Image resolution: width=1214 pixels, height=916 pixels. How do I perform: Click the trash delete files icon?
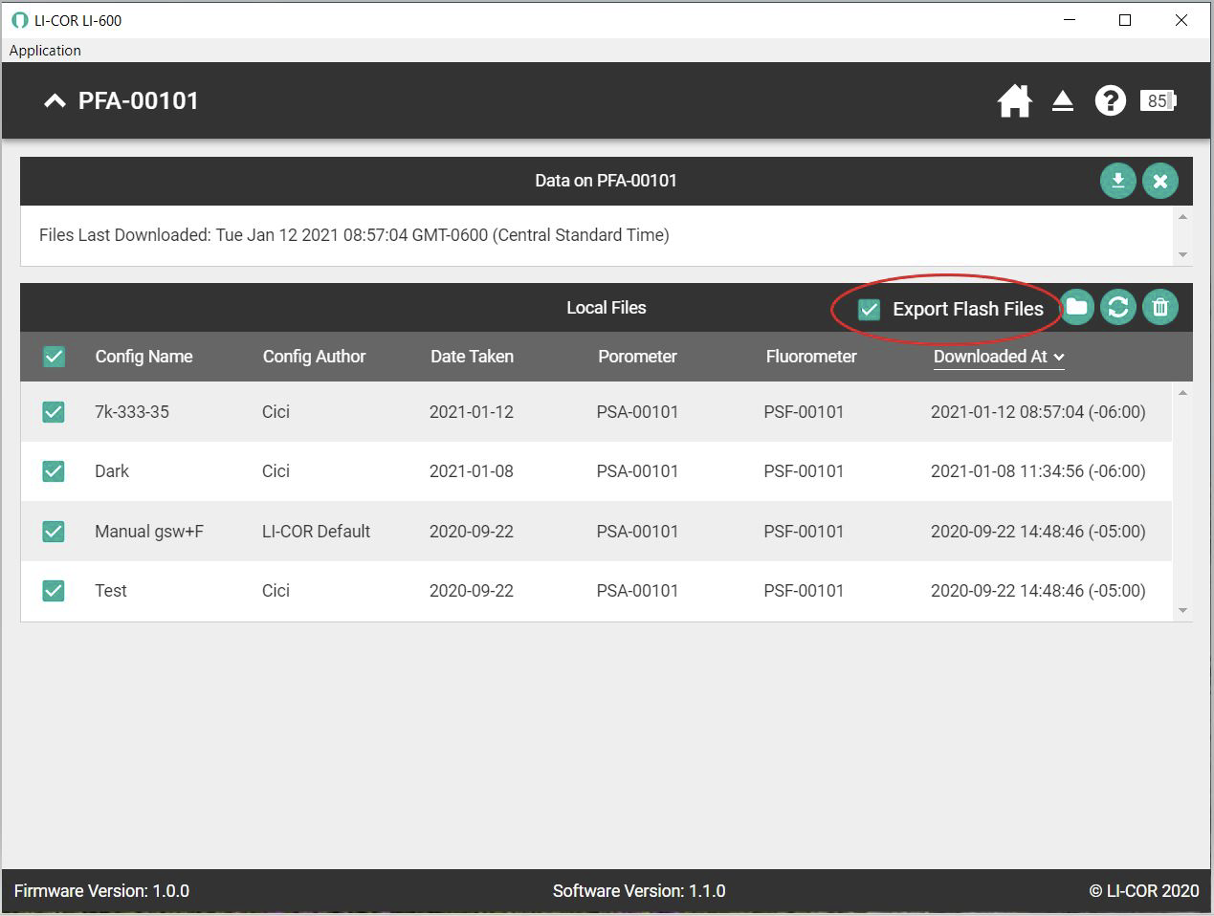click(x=1159, y=307)
